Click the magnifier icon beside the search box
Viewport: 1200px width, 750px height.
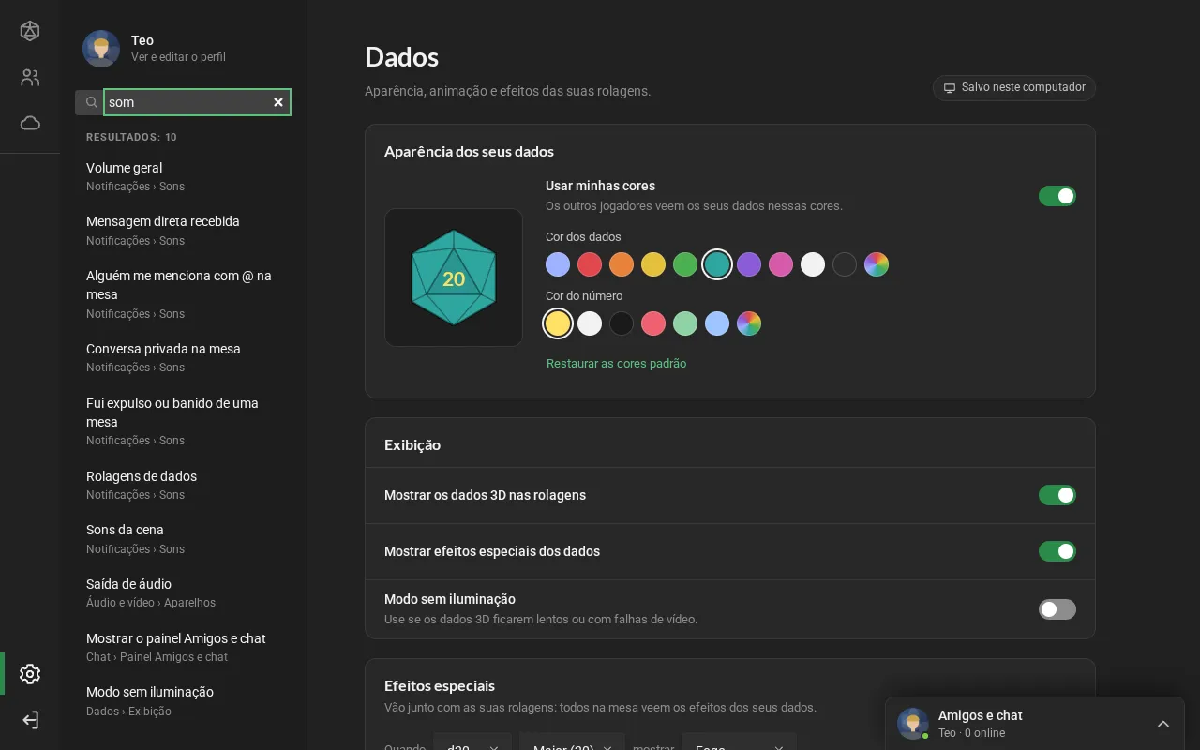click(91, 102)
